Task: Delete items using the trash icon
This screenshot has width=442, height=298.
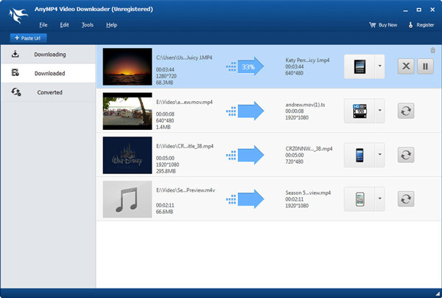Action: (432, 50)
